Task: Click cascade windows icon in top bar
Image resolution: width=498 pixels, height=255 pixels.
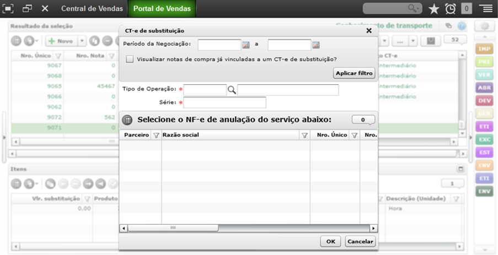Action: pyautogui.click(x=28, y=9)
